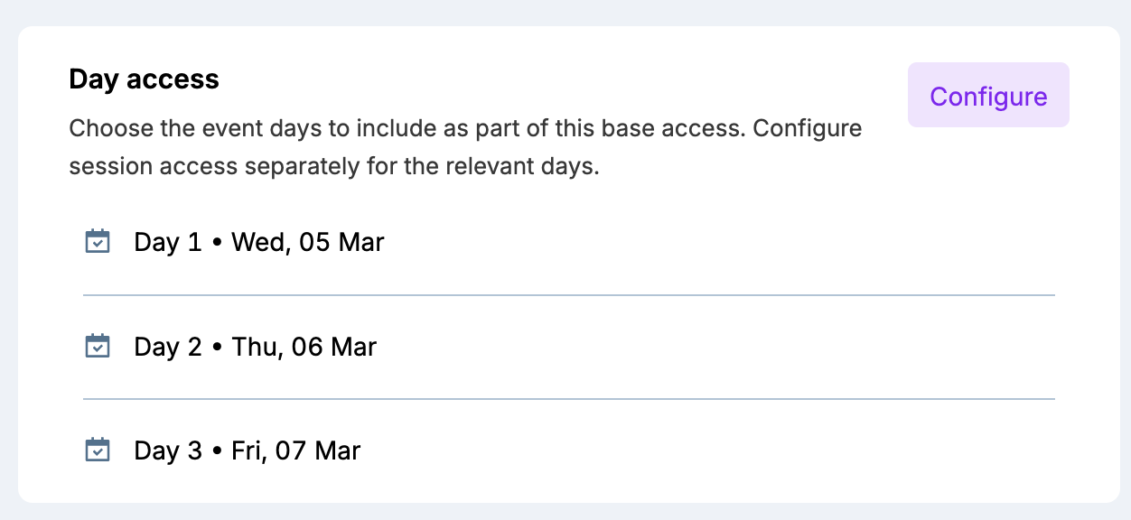Screen dimensions: 1131x520
Task: Click the 'Day 2' label text
Action: (168, 348)
